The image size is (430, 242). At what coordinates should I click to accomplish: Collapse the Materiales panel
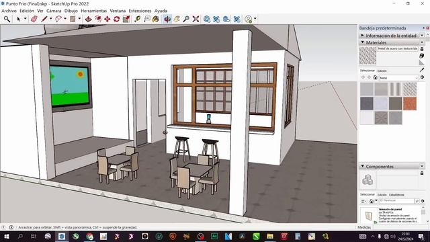[363, 42]
